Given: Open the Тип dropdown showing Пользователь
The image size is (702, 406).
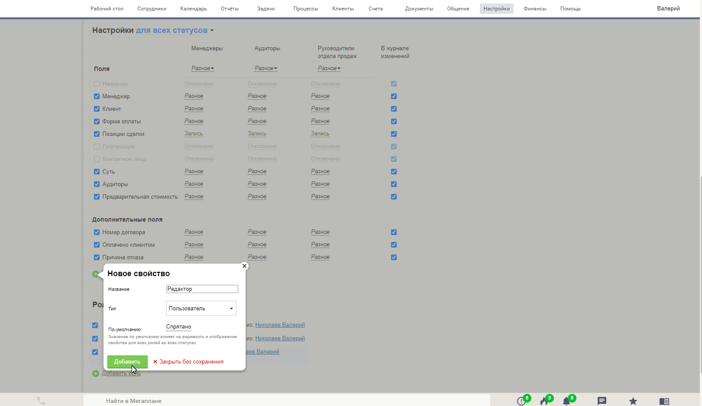Looking at the screenshot, I should pos(201,308).
